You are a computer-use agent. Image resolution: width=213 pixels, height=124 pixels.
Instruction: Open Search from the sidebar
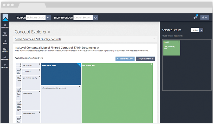(5, 42)
